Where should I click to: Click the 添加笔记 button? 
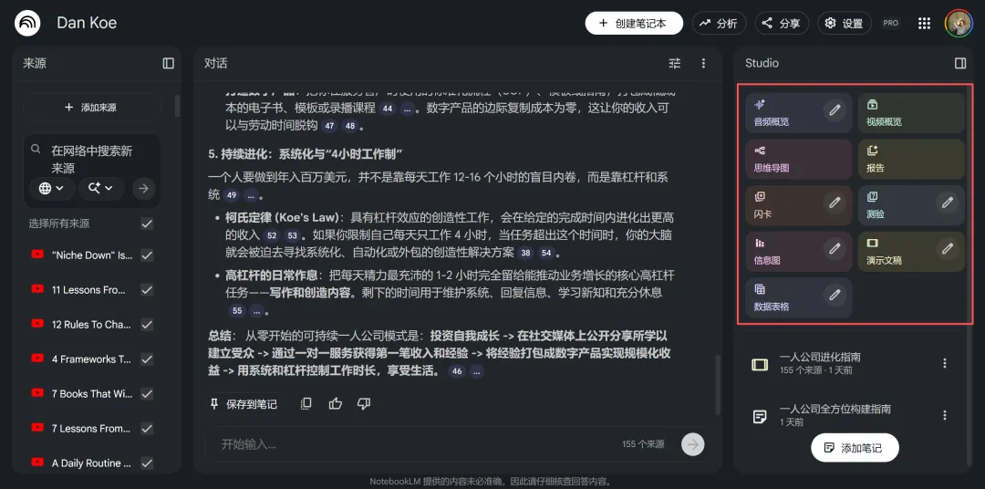855,448
